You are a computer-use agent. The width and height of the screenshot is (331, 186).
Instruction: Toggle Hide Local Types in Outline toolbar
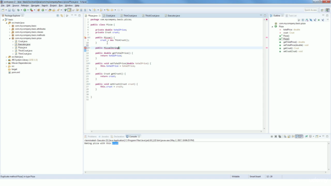pos(323,20)
